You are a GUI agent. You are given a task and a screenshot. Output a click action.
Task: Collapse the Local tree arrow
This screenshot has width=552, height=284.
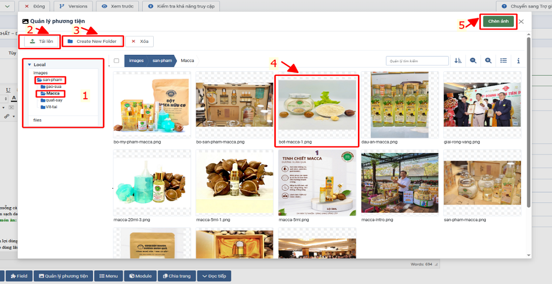click(x=29, y=65)
